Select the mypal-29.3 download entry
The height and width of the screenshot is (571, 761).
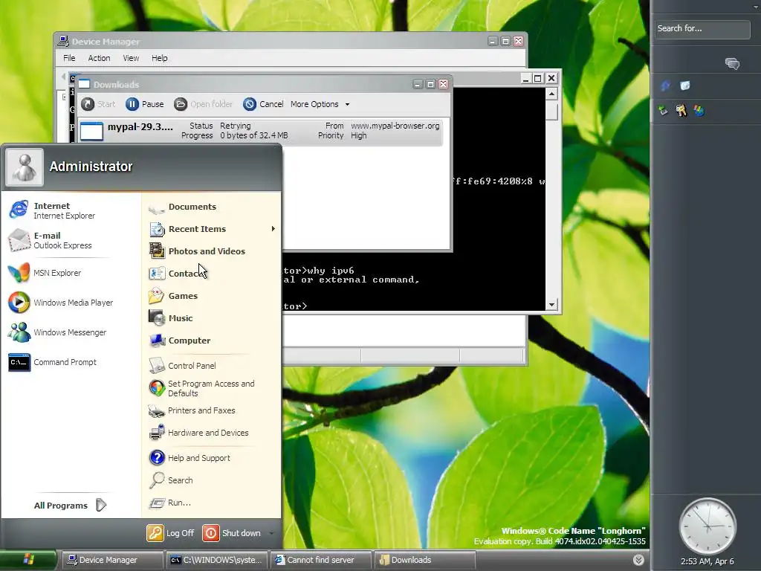tap(261, 131)
